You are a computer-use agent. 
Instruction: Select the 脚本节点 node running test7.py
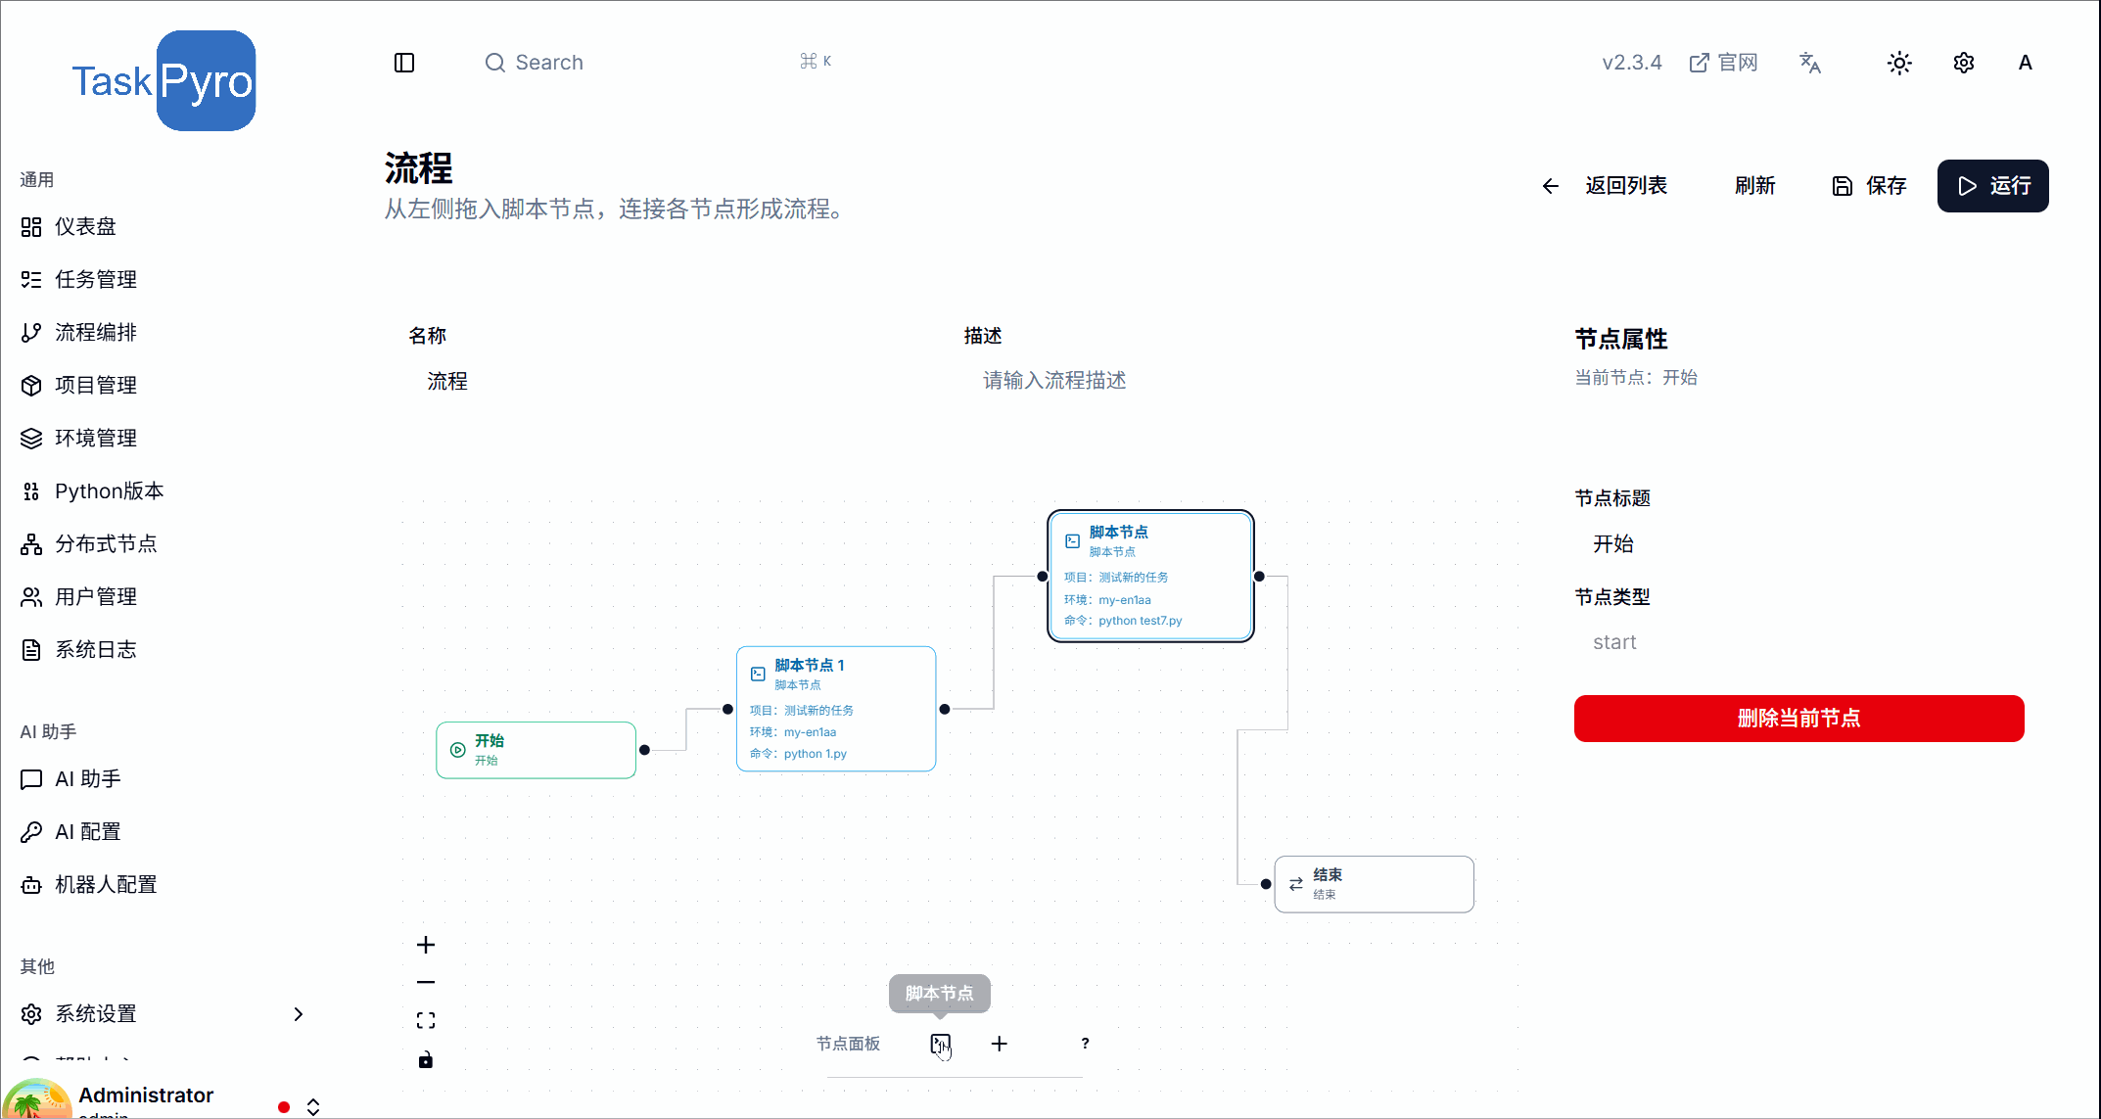tap(1150, 576)
